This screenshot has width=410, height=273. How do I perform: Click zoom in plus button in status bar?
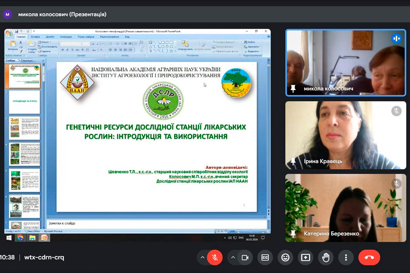pos(263,232)
